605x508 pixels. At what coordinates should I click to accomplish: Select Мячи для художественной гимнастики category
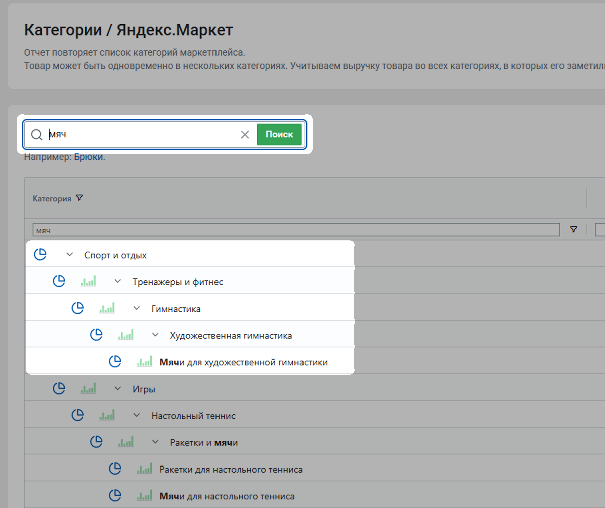click(x=243, y=362)
